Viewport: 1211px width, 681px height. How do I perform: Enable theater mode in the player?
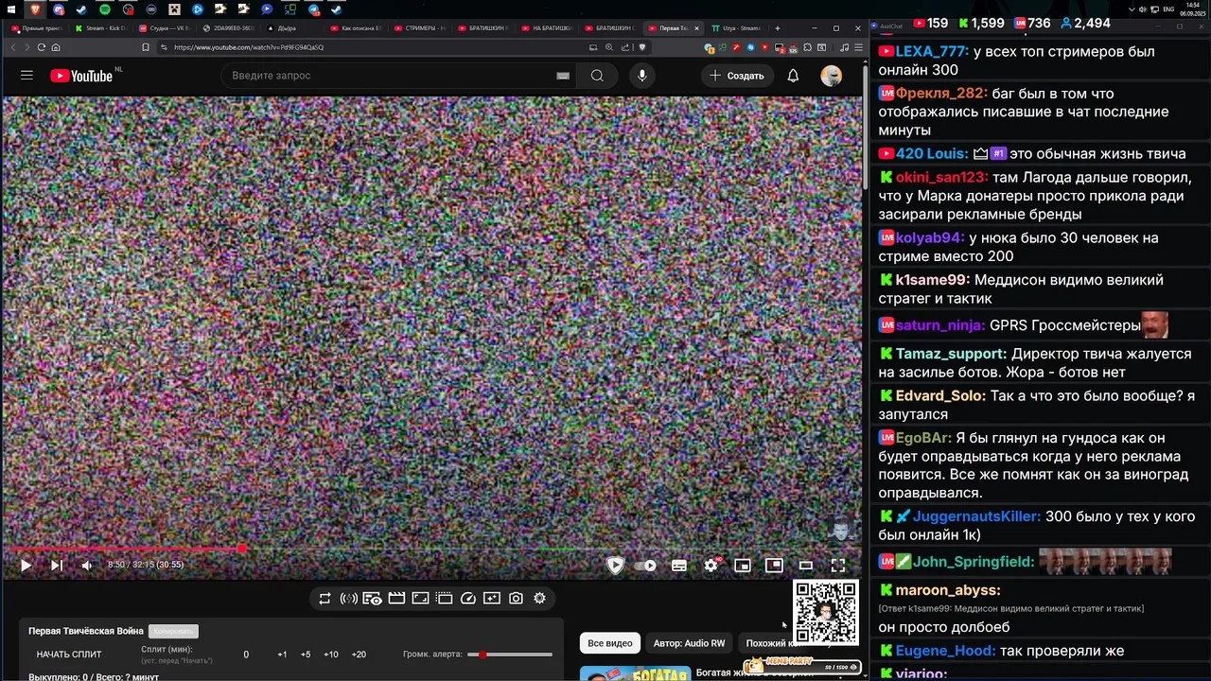coord(806,566)
